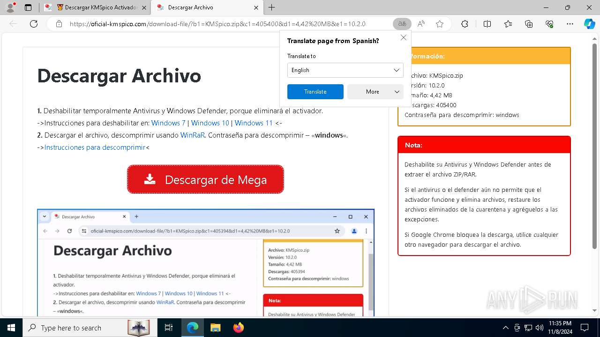Click the Descargar Archivo heading
600x337 pixels.
119,76
